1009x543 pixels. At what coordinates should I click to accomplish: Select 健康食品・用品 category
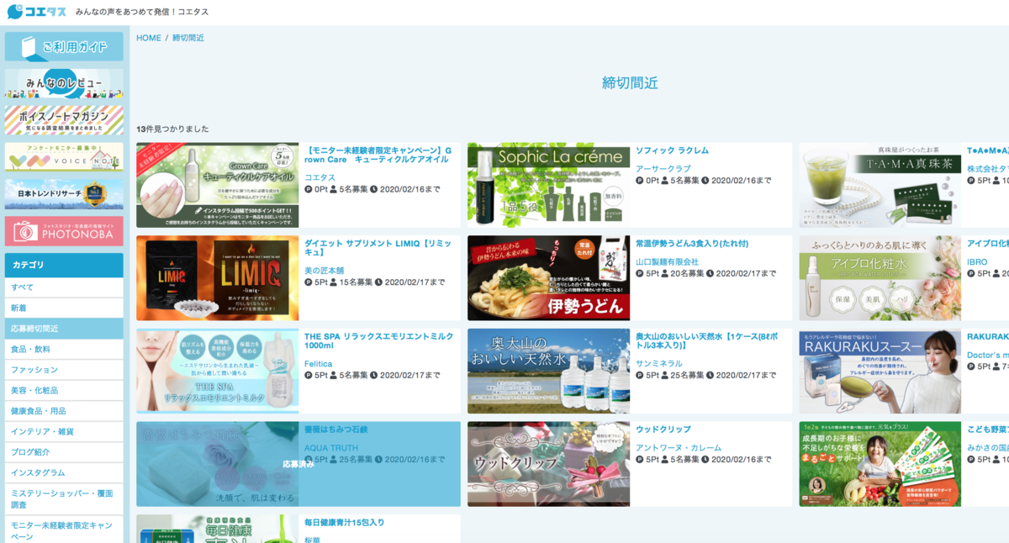pos(64,411)
